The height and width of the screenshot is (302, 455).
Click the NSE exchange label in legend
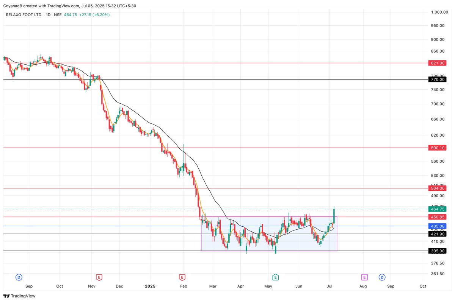(x=58, y=15)
